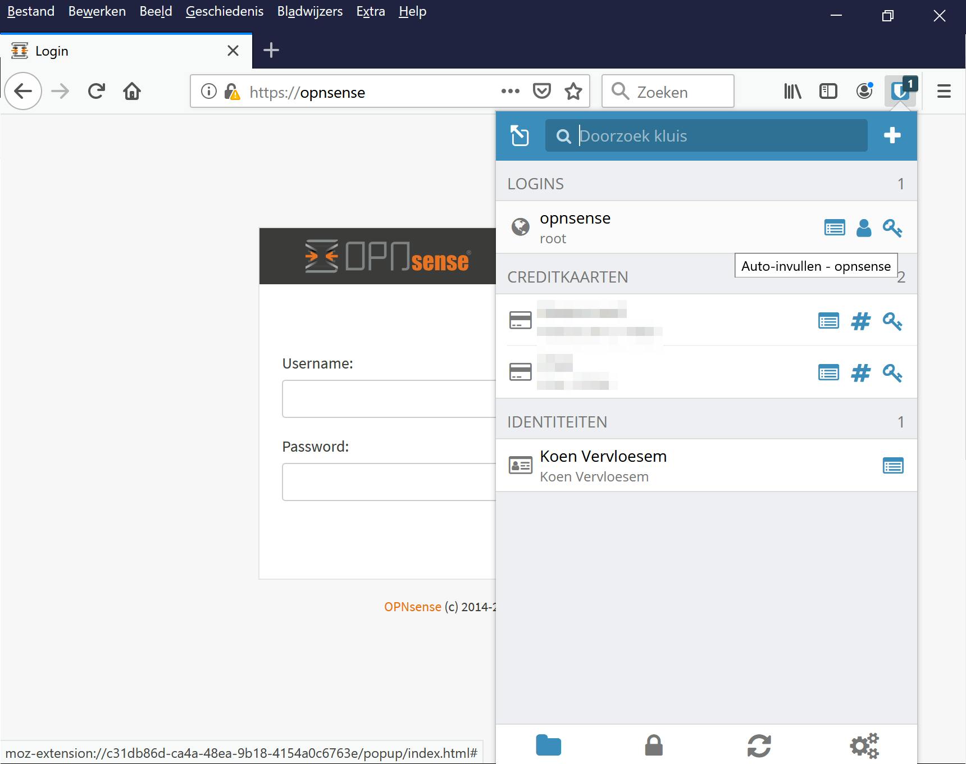Pop out the Bitwarden vault window

(520, 135)
